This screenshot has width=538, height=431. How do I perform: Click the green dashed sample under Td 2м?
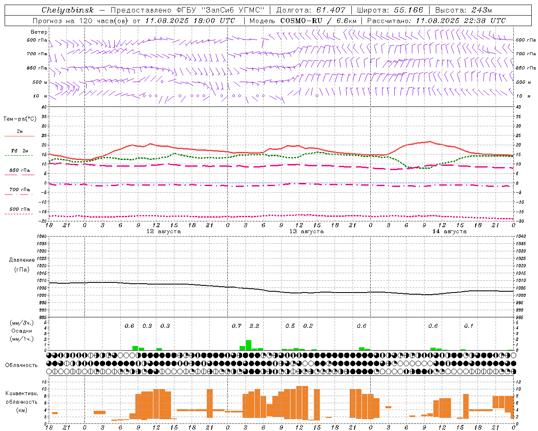pyautogui.click(x=18, y=155)
